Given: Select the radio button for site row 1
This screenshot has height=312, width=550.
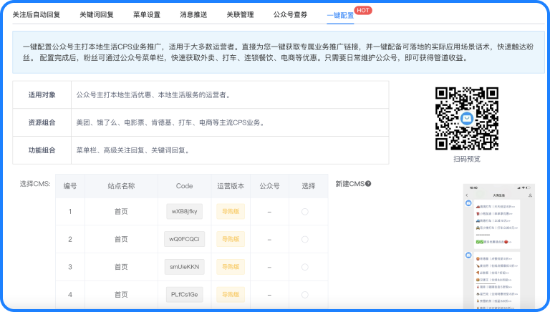Looking at the screenshot, I should point(305,212).
